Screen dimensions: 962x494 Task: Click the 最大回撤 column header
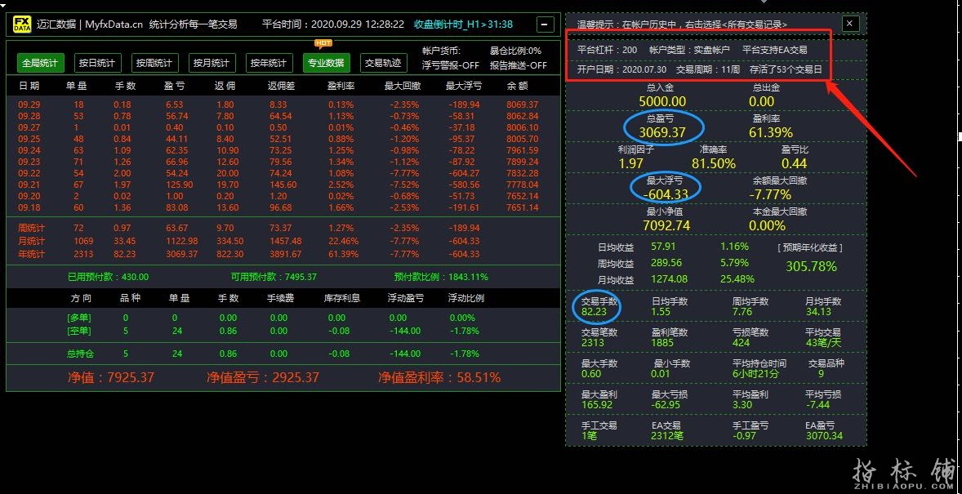(402, 86)
